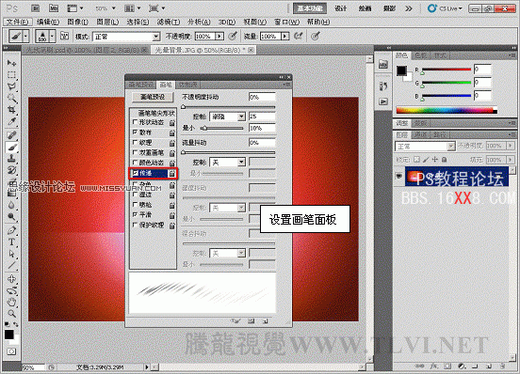Toggle Quick Mask mode icon
The image size is (520, 374).
(11, 351)
